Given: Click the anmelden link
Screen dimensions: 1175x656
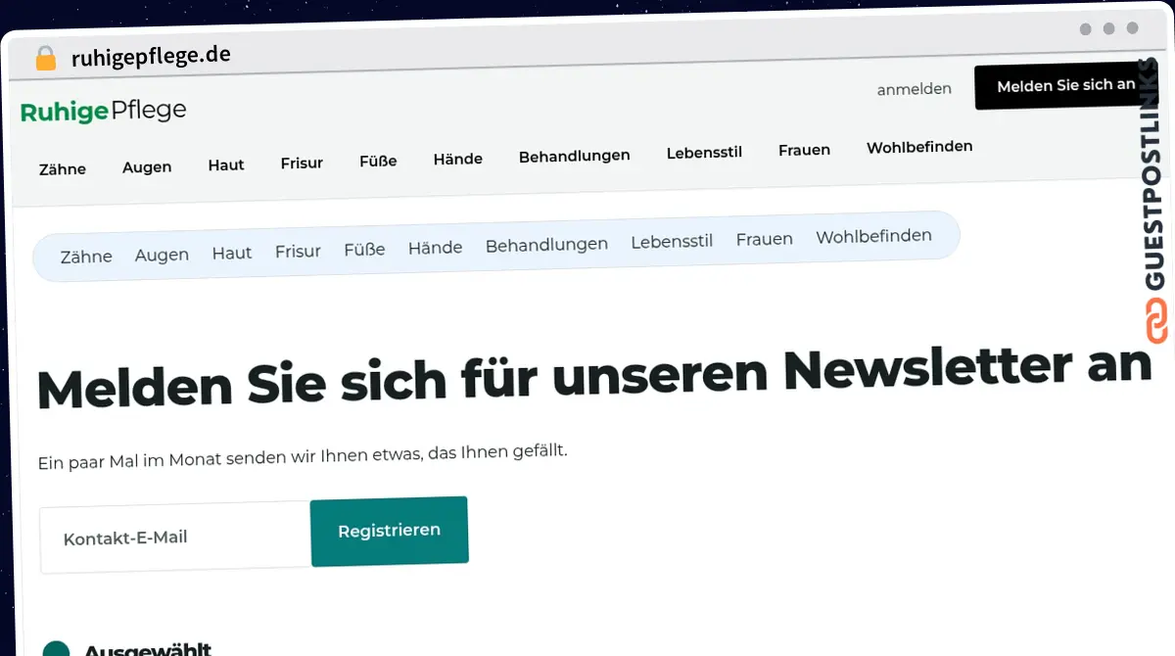Looking at the screenshot, I should 914,89.
